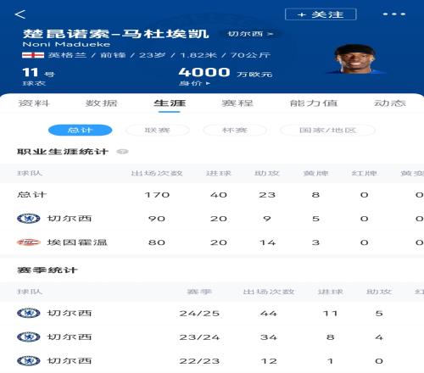Open the three-dot more menu
This screenshot has width=424, height=373.
coord(394,14)
